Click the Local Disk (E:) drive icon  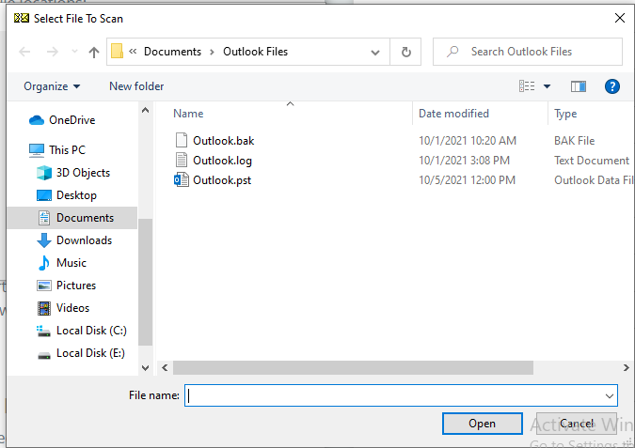[x=44, y=355]
